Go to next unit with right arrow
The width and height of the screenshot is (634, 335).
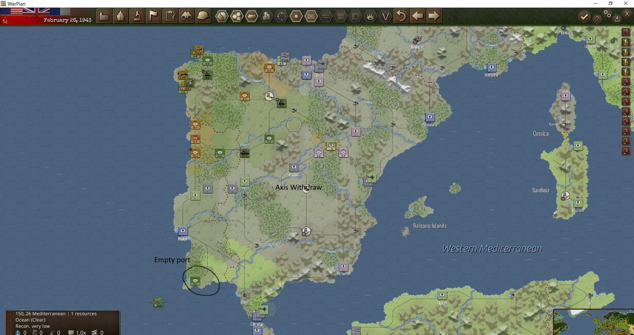point(434,16)
